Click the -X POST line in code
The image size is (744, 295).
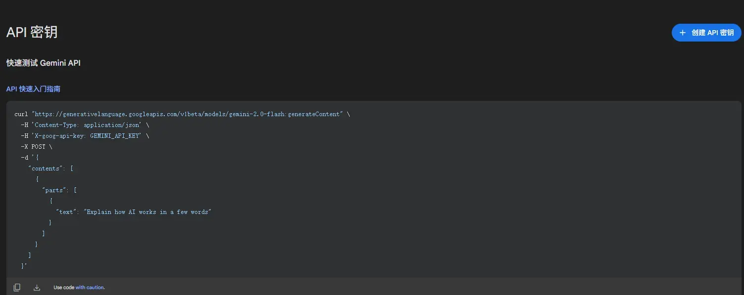coord(36,147)
